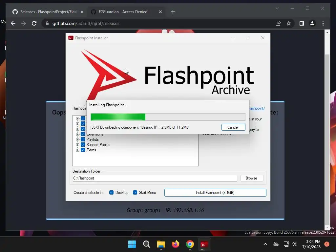Image resolution: width=336 pixels, height=252 pixels.
Task: Reload the GitHub page
Action: coord(34,23)
